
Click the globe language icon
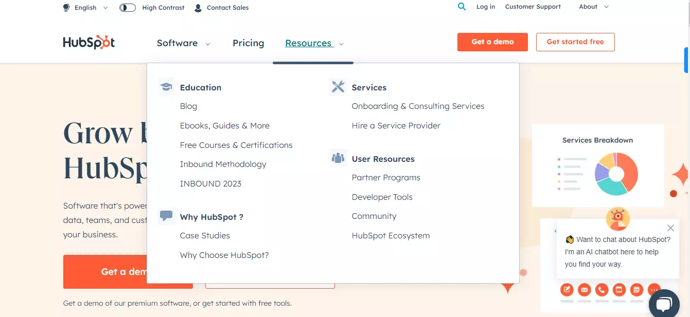pyautogui.click(x=66, y=8)
